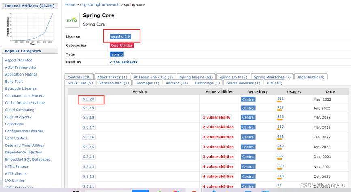The width and height of the screenshot is (351, 192).
Task: Open 697 usages of version 5.3.14
Action: click(280, 156)
